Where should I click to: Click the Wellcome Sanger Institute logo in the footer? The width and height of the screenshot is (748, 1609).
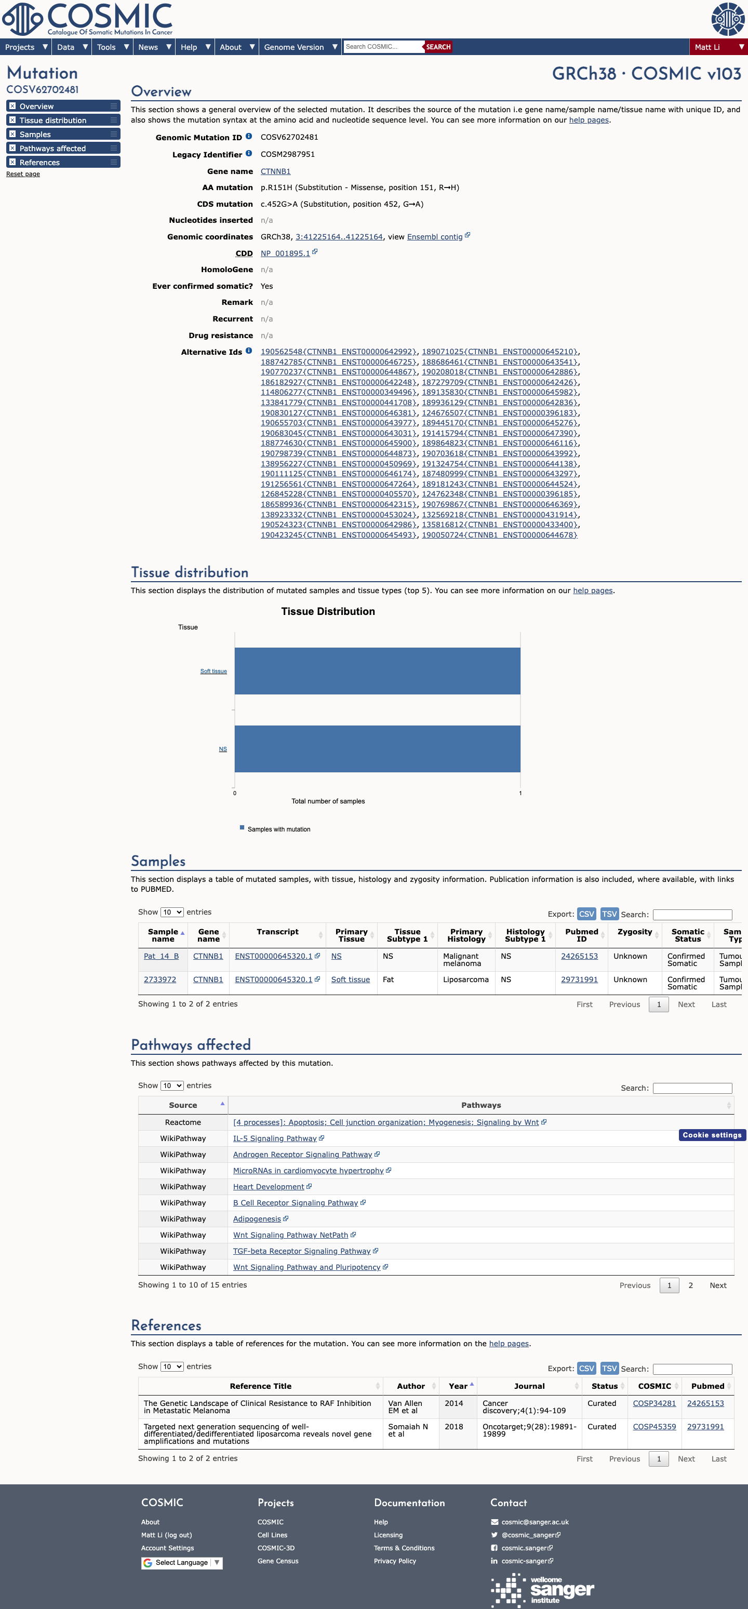(542, 1589)
